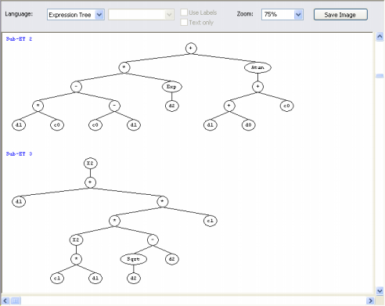Screen dimensions: 385x306
Task: Click the Sqrt node in Sub-ET 3
Action: (x=134, y=259)
